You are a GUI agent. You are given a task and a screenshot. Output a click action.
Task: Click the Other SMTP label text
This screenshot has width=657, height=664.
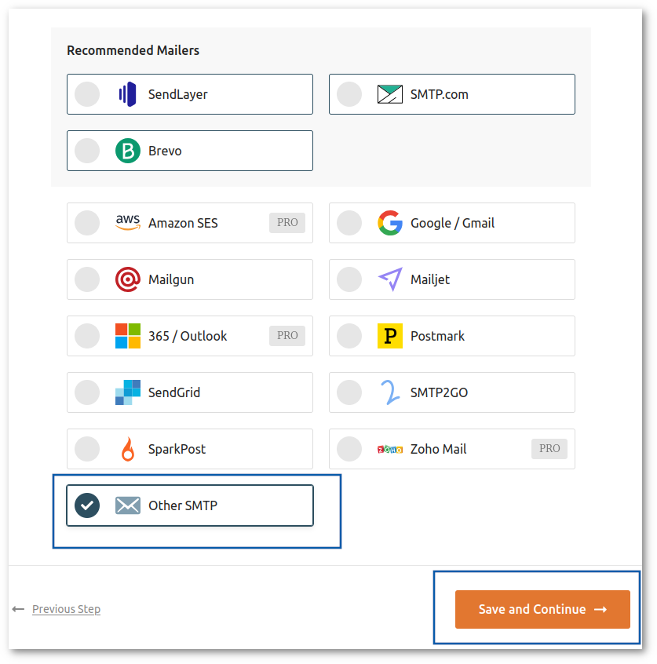(x=183, y=505)
